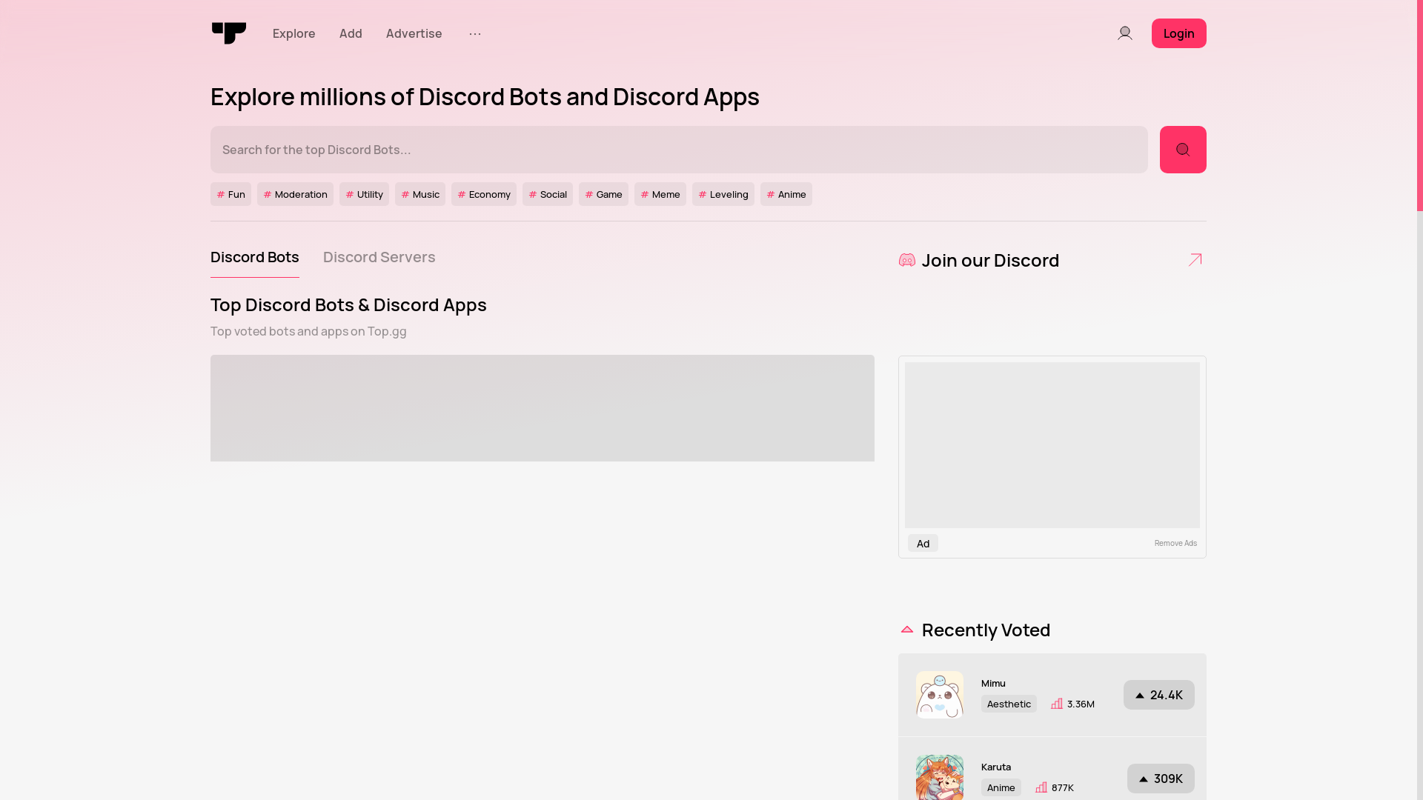Select the Economy tag
Viewport: 1423px width, 800px height.
coord(484,194)
